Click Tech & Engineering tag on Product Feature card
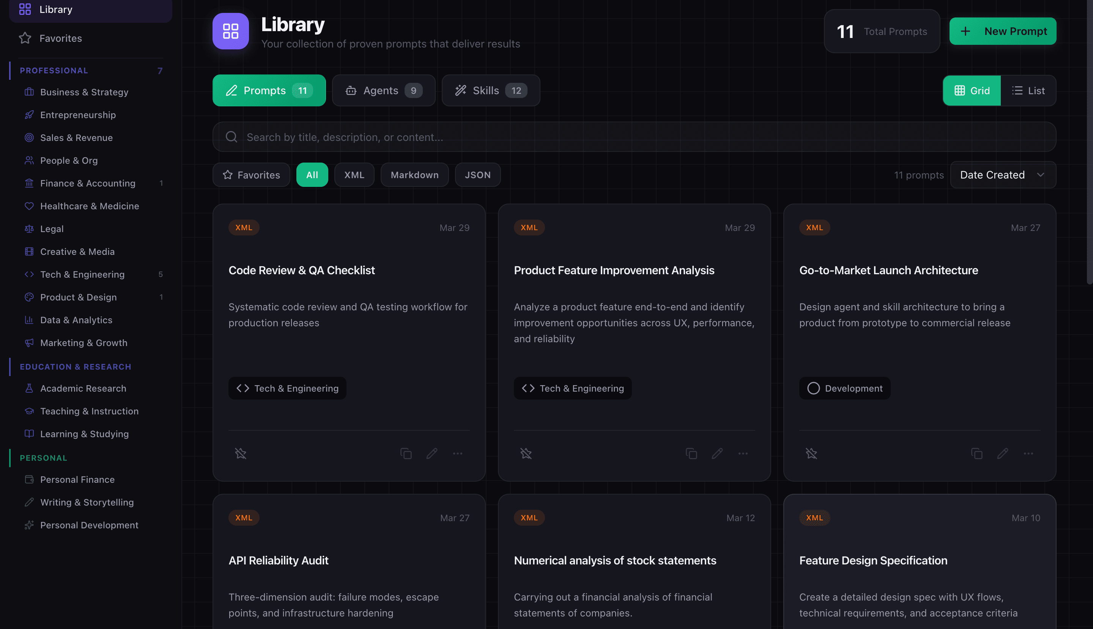The width and height of the screenshot is (1093, 629). coord(573,388)
